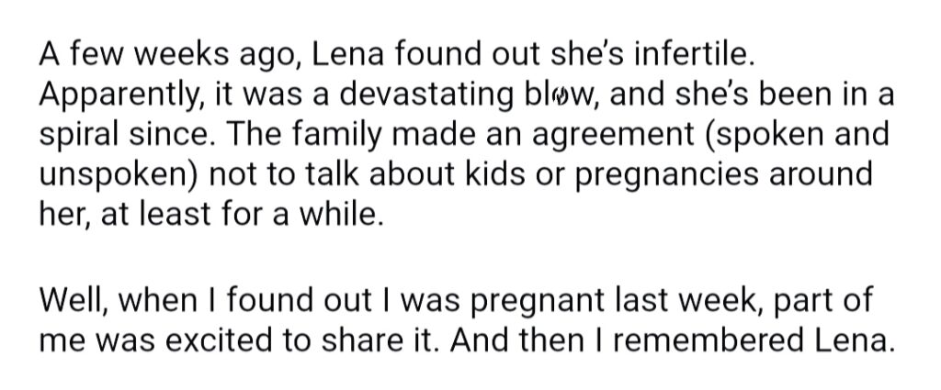Click the word "share" in the last line
Screen dimensions: 941x390
[x=354, y=340]
